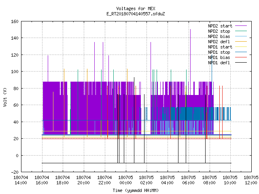This screenshot has width=259, height=194.
Task: Click the 'NPD2 bias' legend label
Action: (219, 36)
